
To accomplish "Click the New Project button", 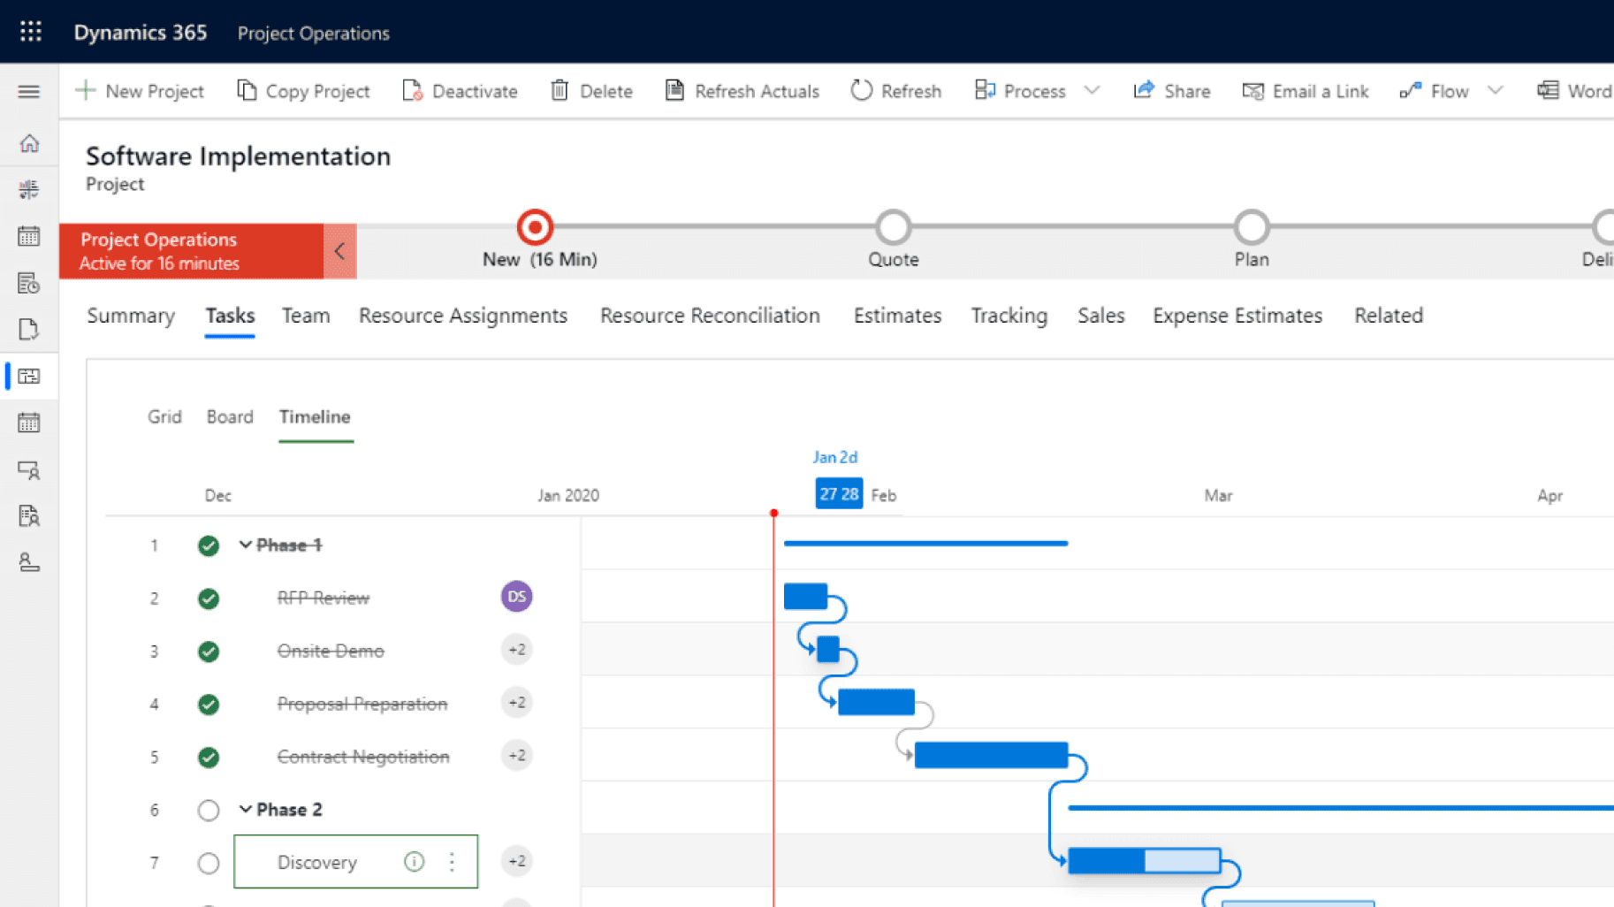I will (140, 91).
